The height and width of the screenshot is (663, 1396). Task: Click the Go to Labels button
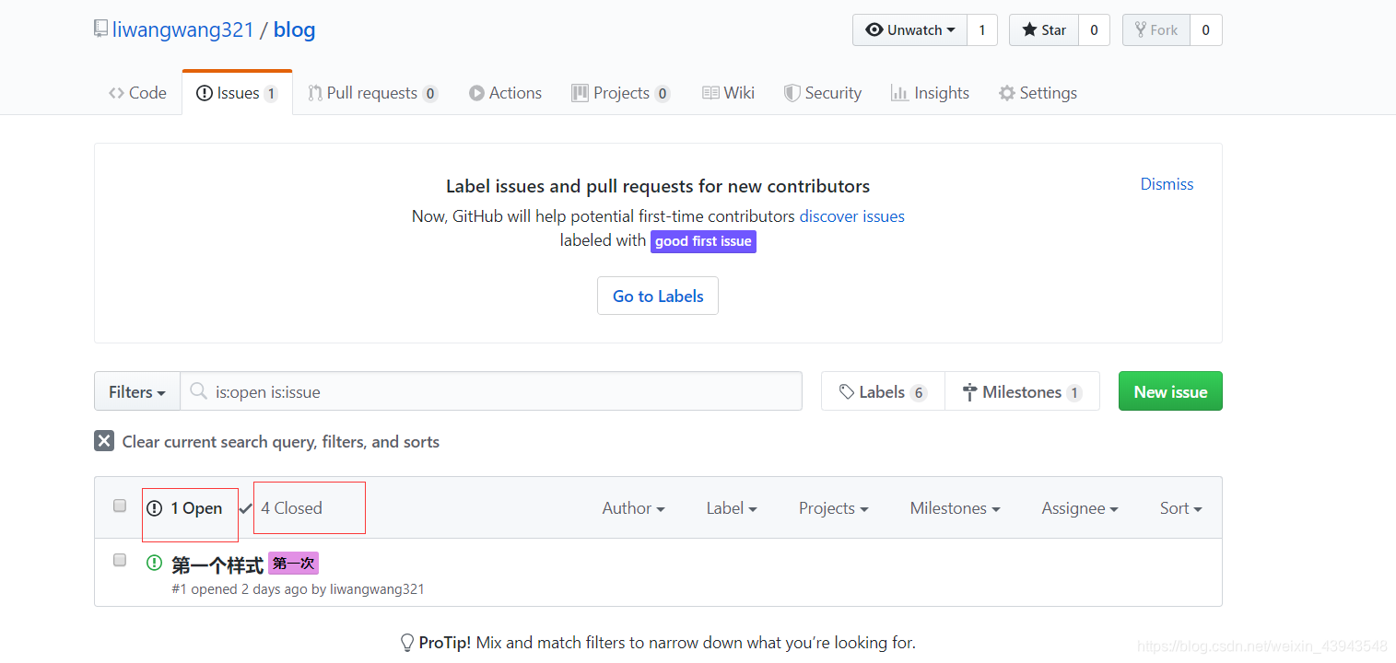click(658, 296)
